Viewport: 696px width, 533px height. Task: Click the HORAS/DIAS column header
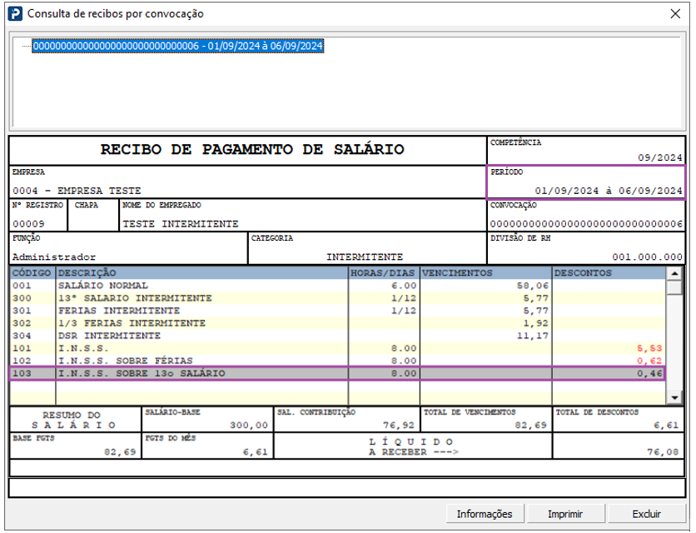pos(384,272)
